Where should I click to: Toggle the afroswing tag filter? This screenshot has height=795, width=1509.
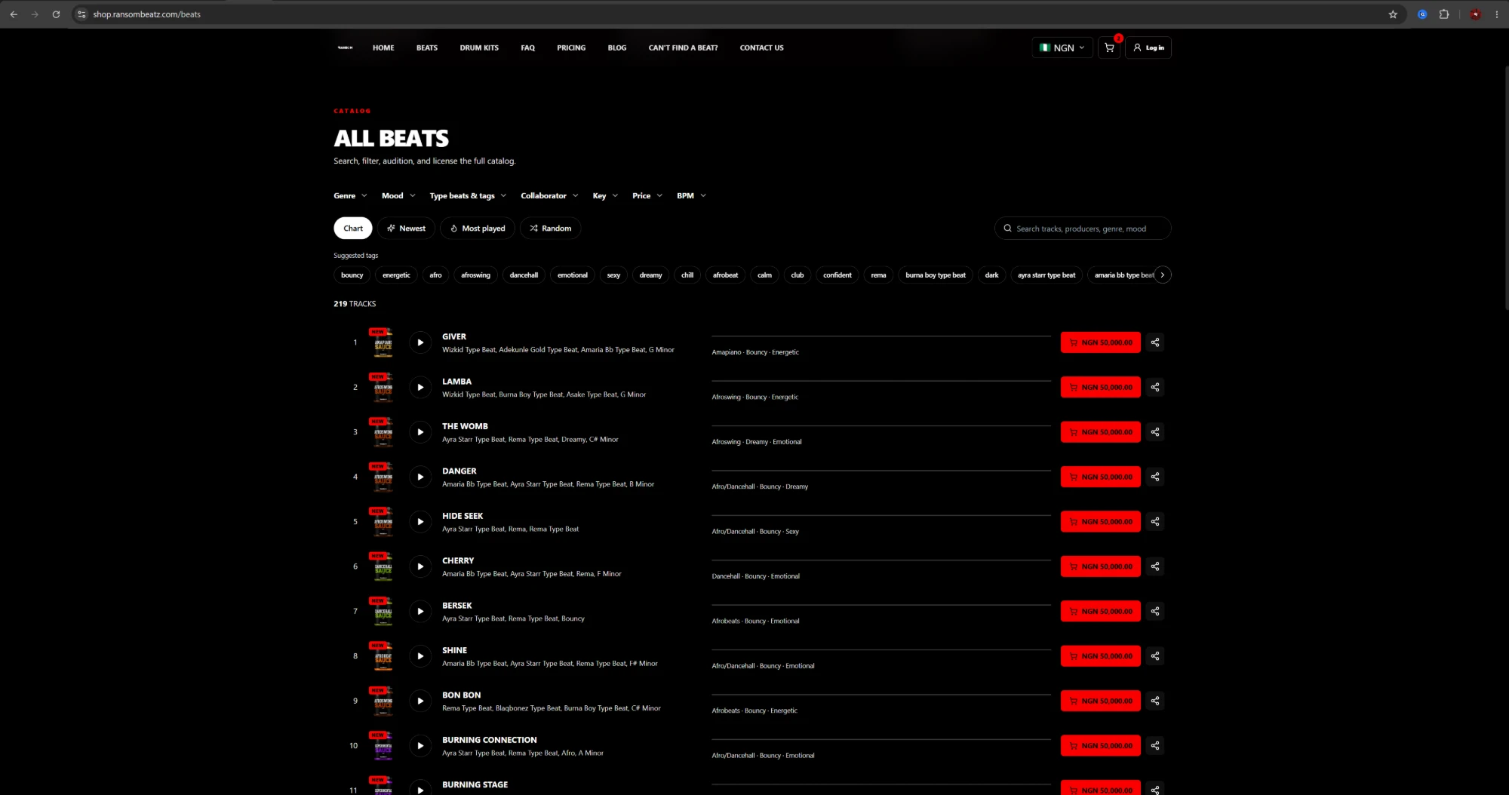tap(475, 275)
